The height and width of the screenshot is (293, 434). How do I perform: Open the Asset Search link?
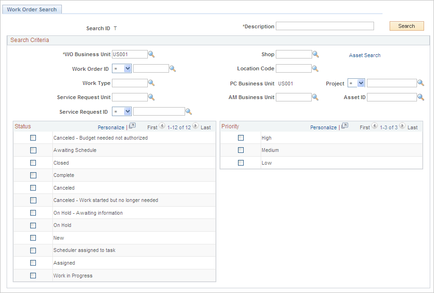(365, 55)
